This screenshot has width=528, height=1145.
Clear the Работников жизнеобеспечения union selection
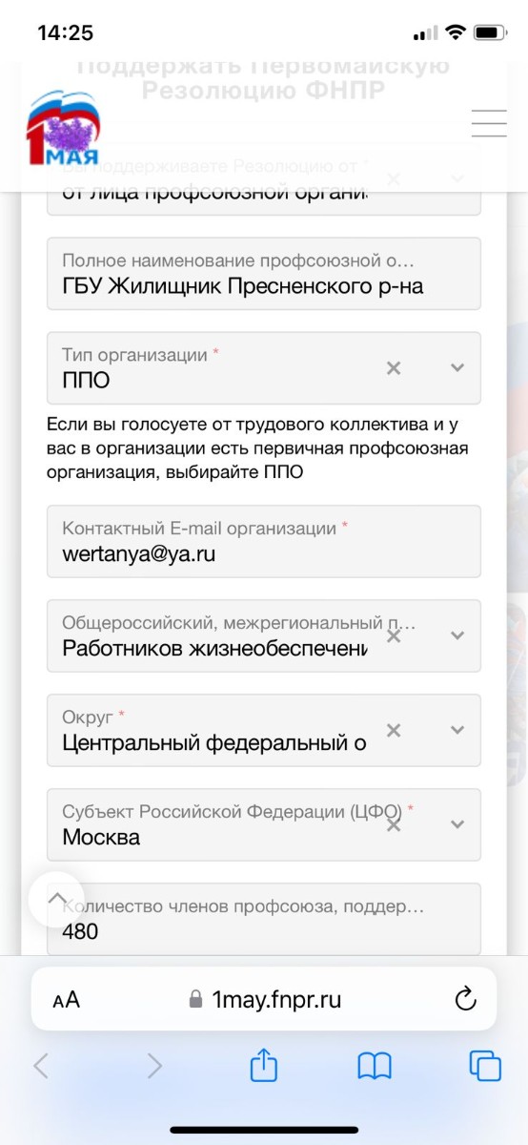tap(394, 635)
